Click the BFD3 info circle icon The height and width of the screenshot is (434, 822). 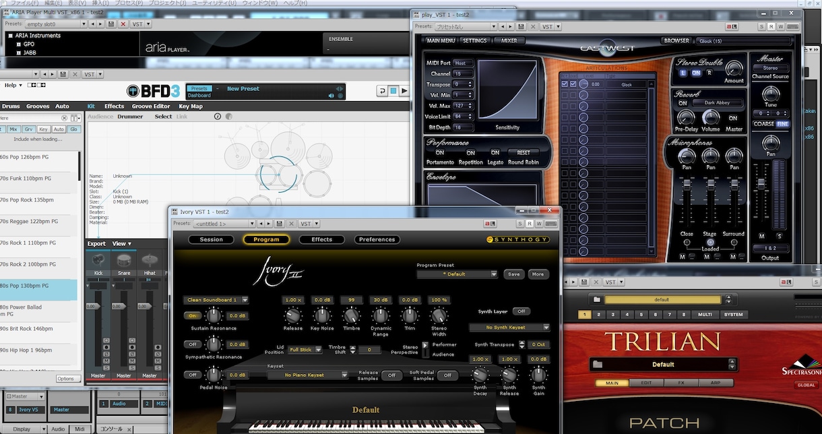218,117
